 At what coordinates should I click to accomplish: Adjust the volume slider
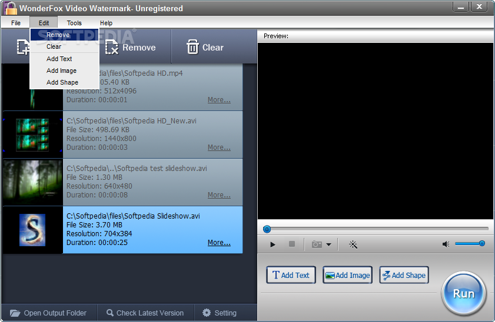coord(470,243)
